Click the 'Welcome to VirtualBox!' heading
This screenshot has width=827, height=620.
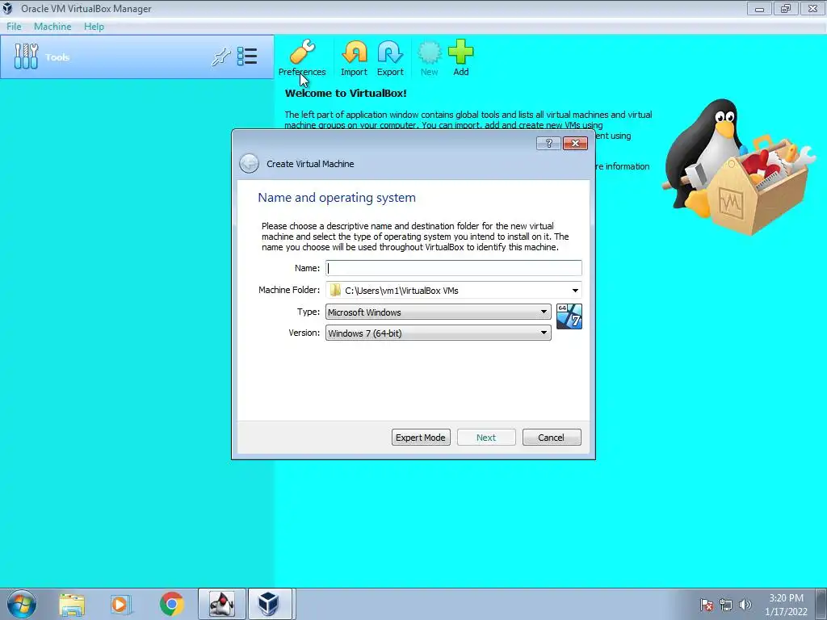pyautogui.click(x=346, y=94)
